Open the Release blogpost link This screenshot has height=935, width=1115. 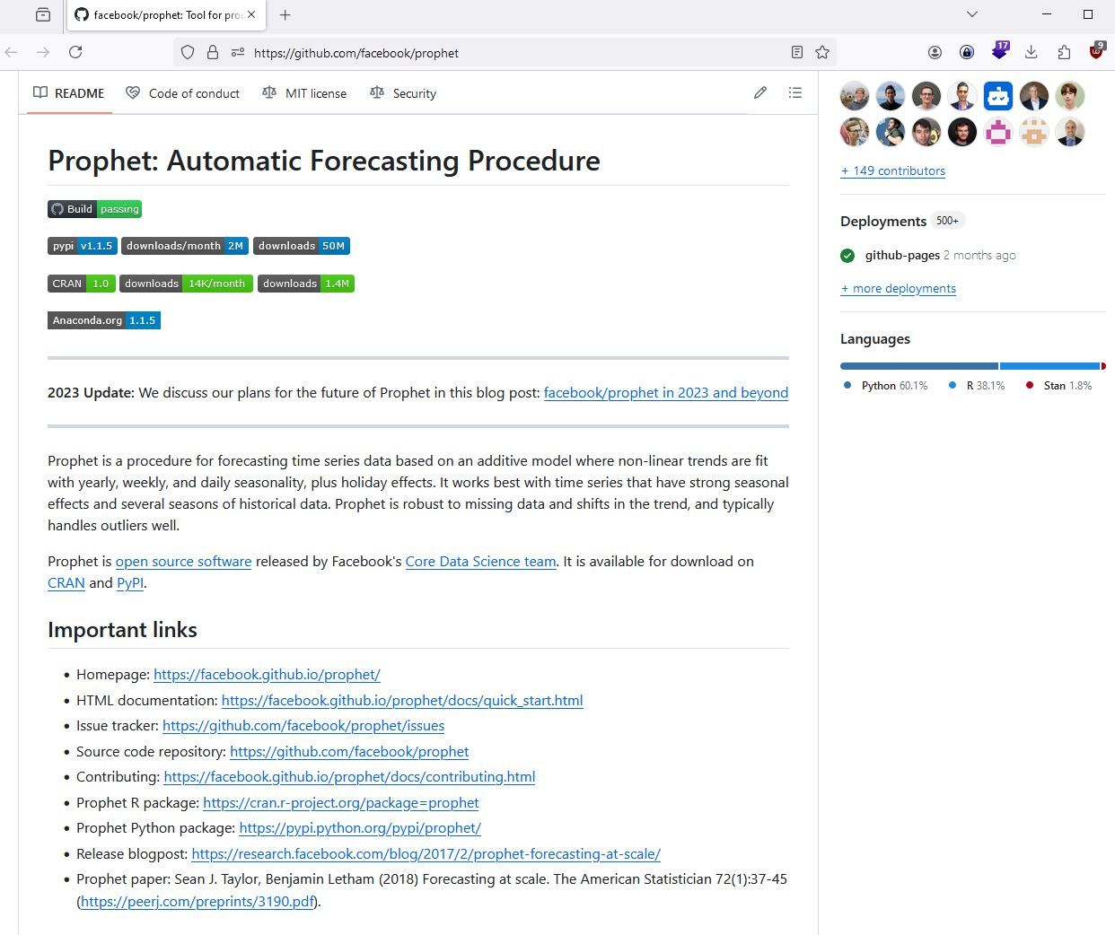click(426, 853)
